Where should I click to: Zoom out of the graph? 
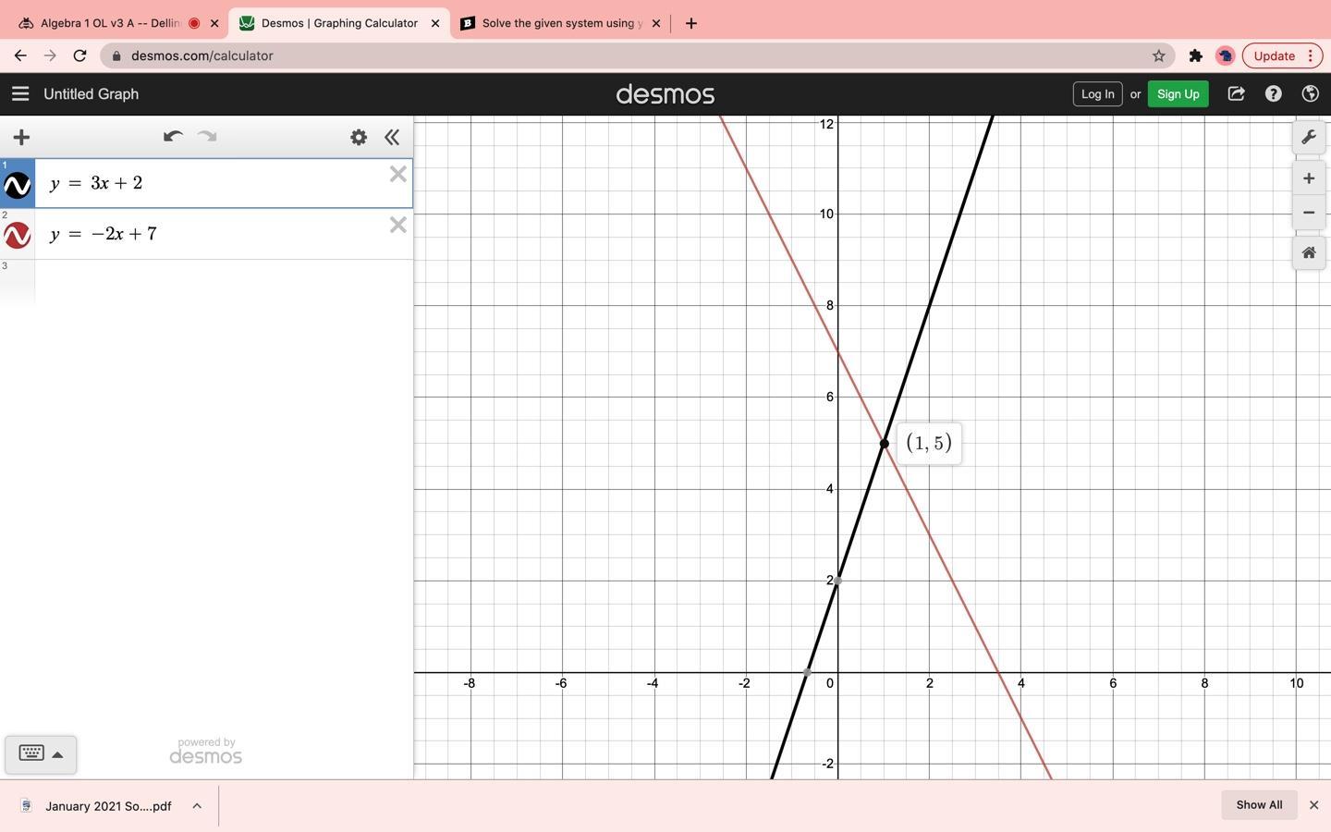tap(1308, 213)
